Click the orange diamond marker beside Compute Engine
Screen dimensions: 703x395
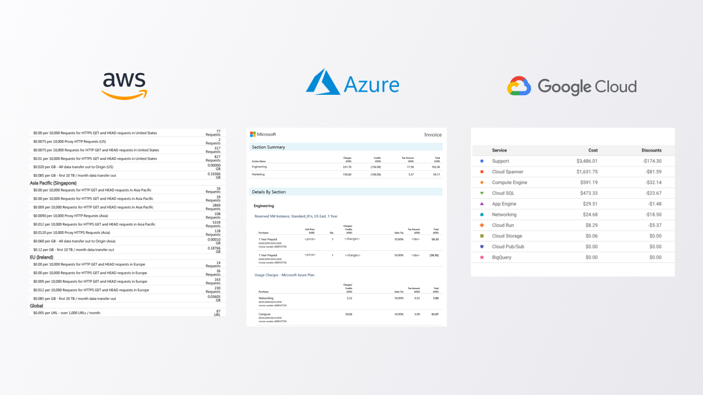tap(482, 183)
